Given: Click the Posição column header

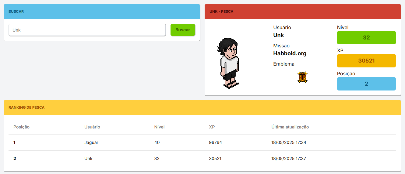Looking at the screenshot, I should click(x=21, y=127).
